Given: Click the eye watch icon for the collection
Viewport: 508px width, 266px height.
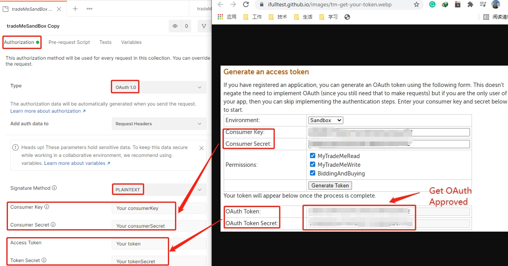Looking at the screenshot, I should click(175, 26).
